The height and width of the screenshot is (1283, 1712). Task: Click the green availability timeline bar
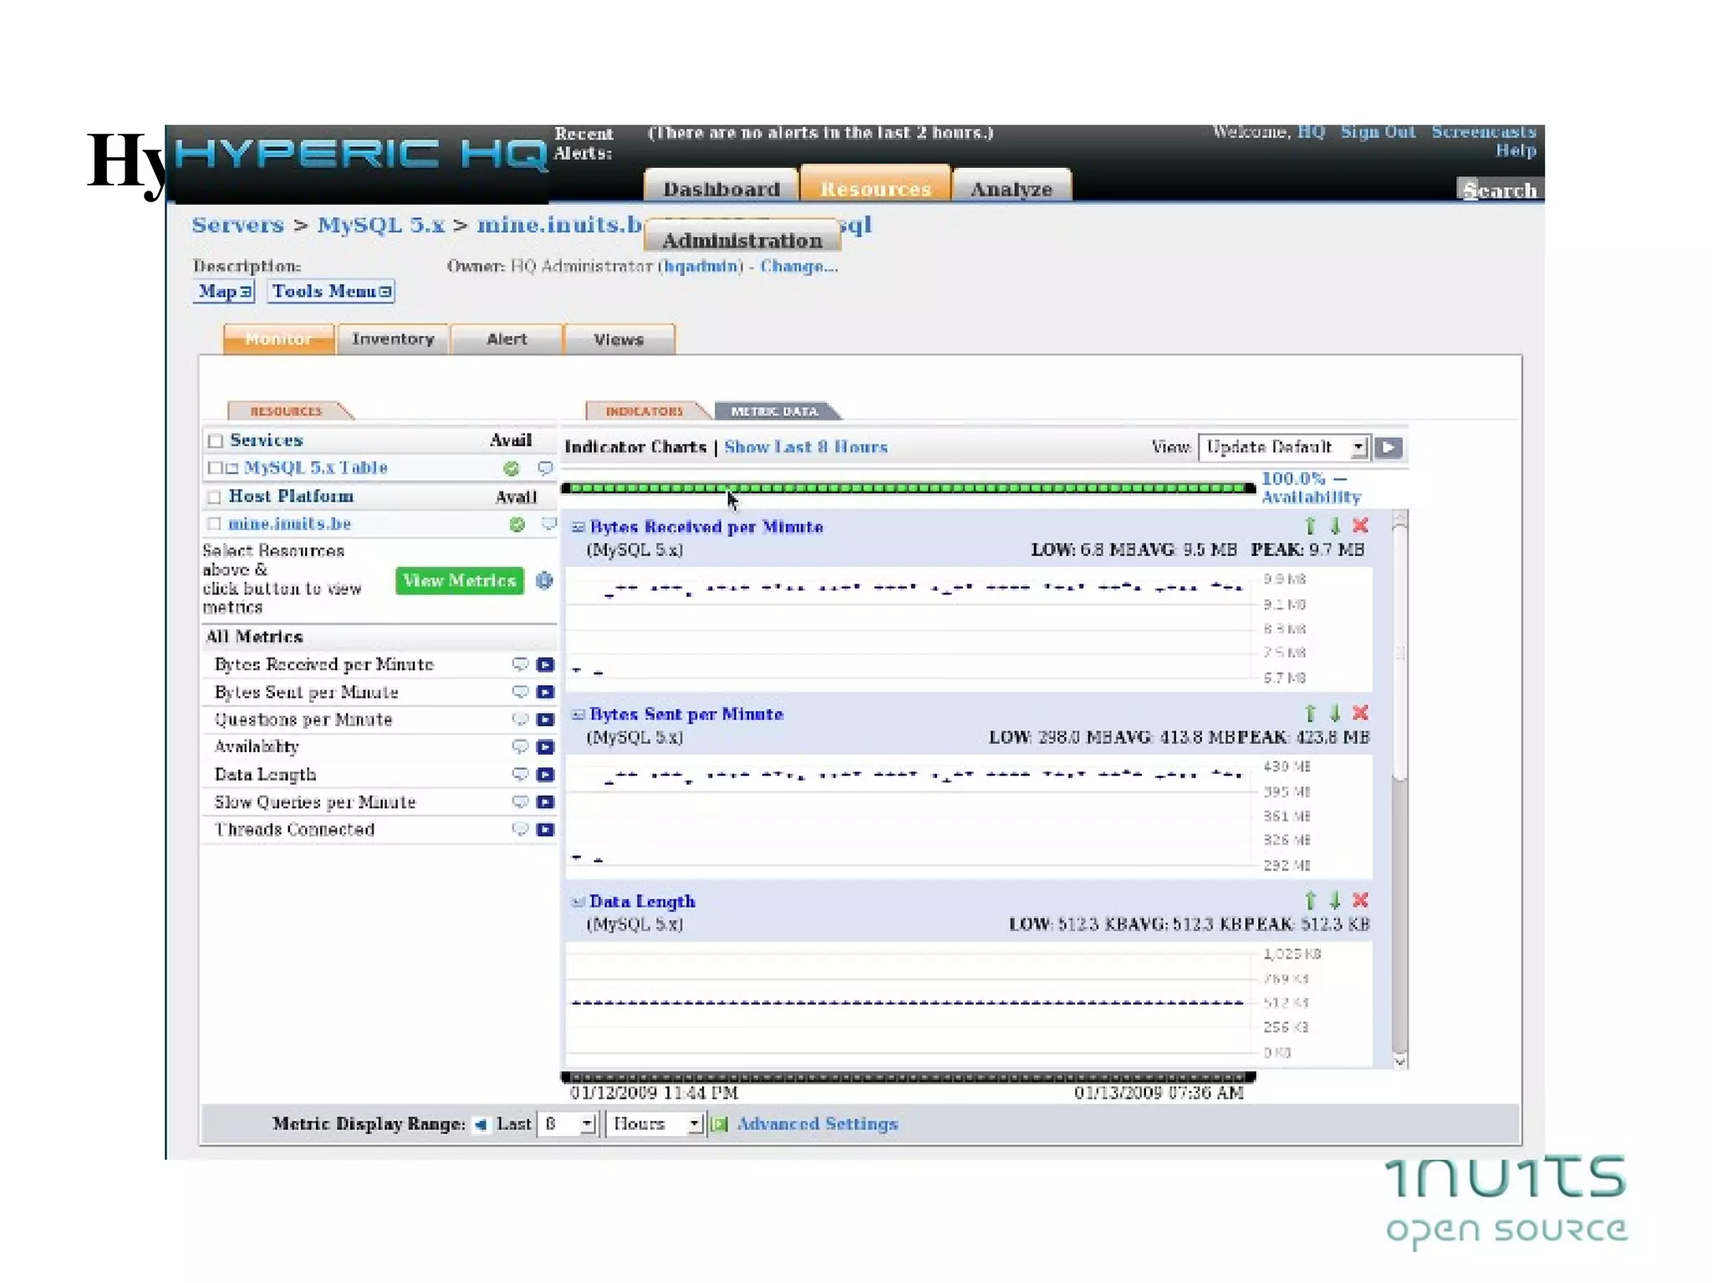click(908, 488)
